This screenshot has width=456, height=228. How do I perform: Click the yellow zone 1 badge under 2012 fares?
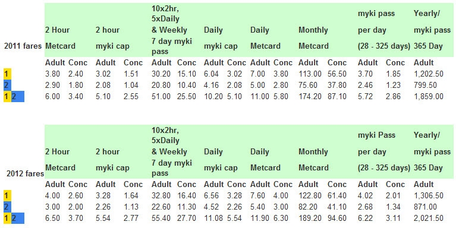7,196
